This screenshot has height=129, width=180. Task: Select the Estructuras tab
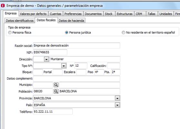[125, 14]
